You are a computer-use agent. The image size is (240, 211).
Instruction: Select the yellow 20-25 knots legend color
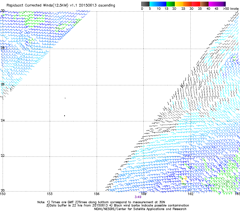click(179, 4)
